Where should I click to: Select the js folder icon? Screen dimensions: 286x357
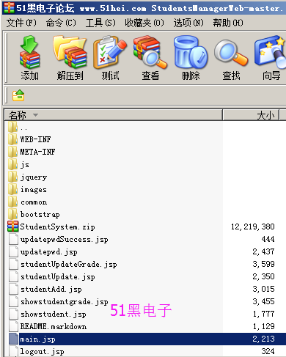[12, 164]
